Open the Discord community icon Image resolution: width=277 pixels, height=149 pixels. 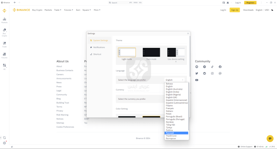[197, 67]
